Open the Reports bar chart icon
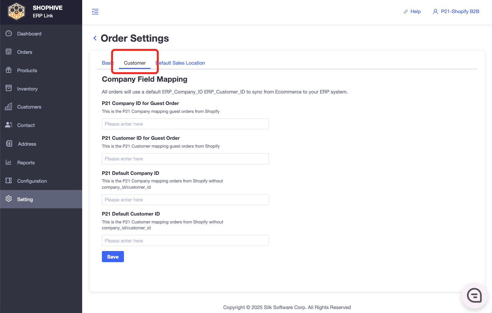 click(x=9, y=162)
